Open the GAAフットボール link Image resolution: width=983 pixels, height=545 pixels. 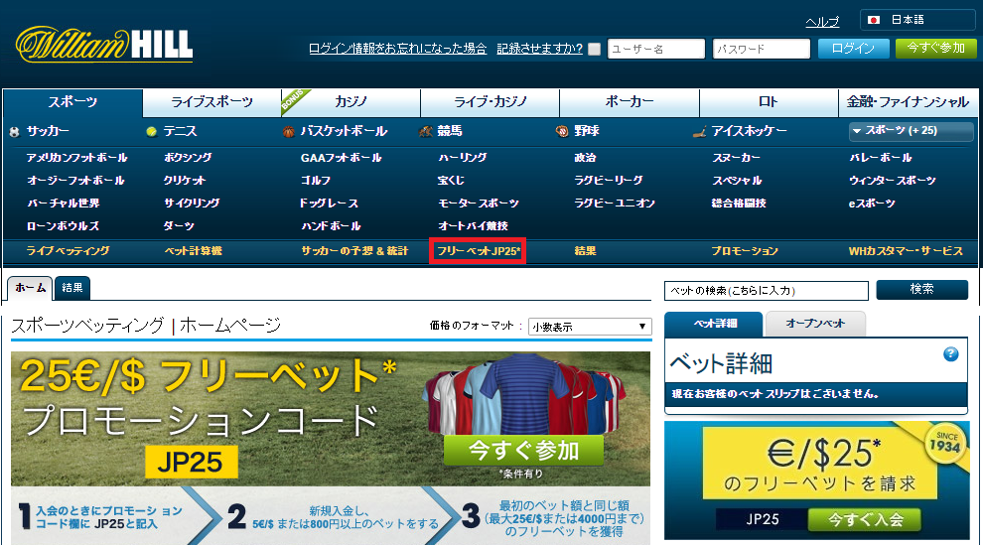[341, 158]
